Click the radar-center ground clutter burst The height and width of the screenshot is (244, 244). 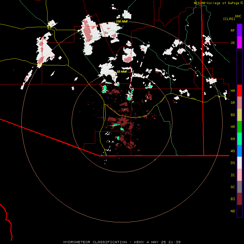click(x=122, y=122)
